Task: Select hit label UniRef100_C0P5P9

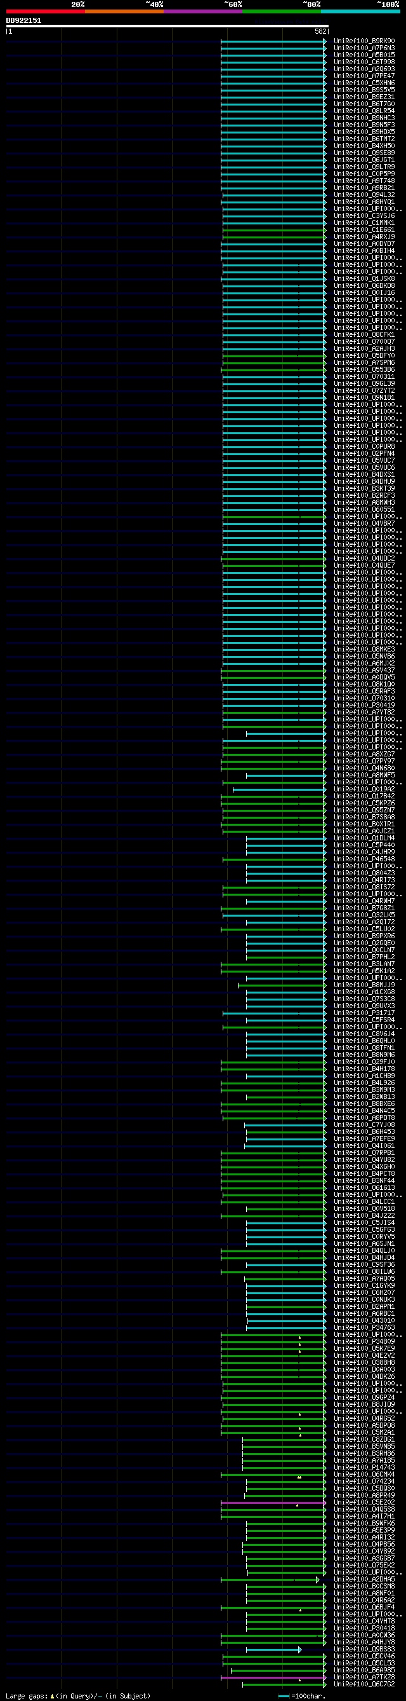Action: pyautogui.click(x=365, y=174)
